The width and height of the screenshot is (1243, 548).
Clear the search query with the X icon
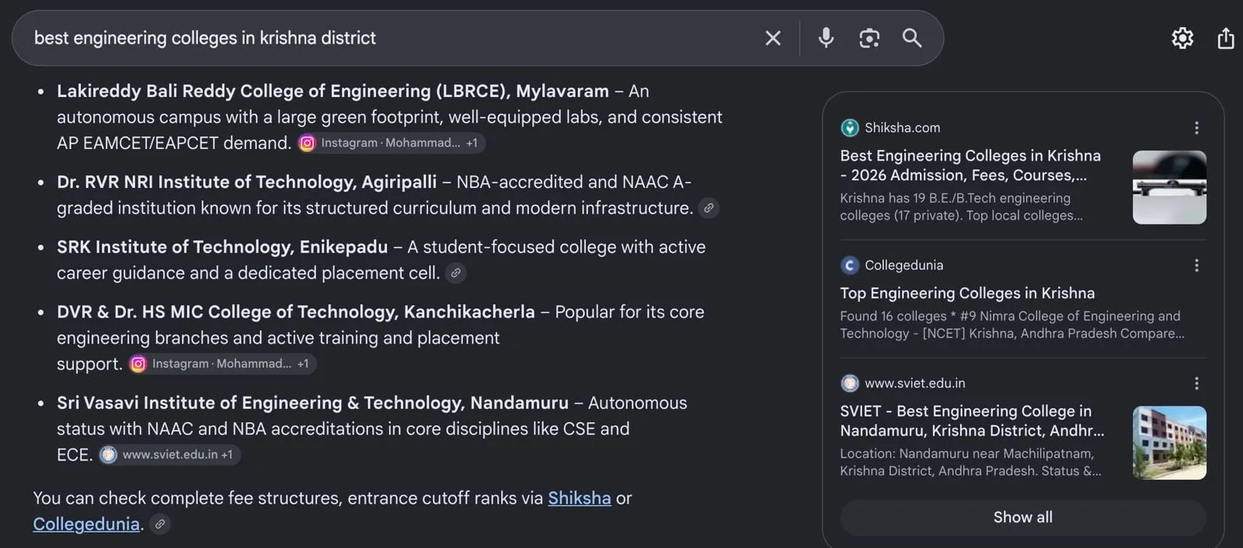tap(773, 38)
